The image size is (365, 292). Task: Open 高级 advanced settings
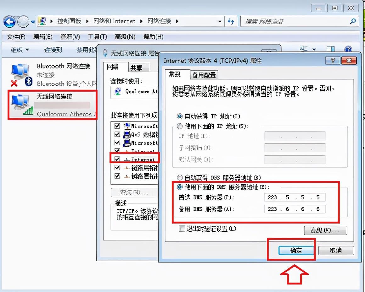[x=326, y=230]
